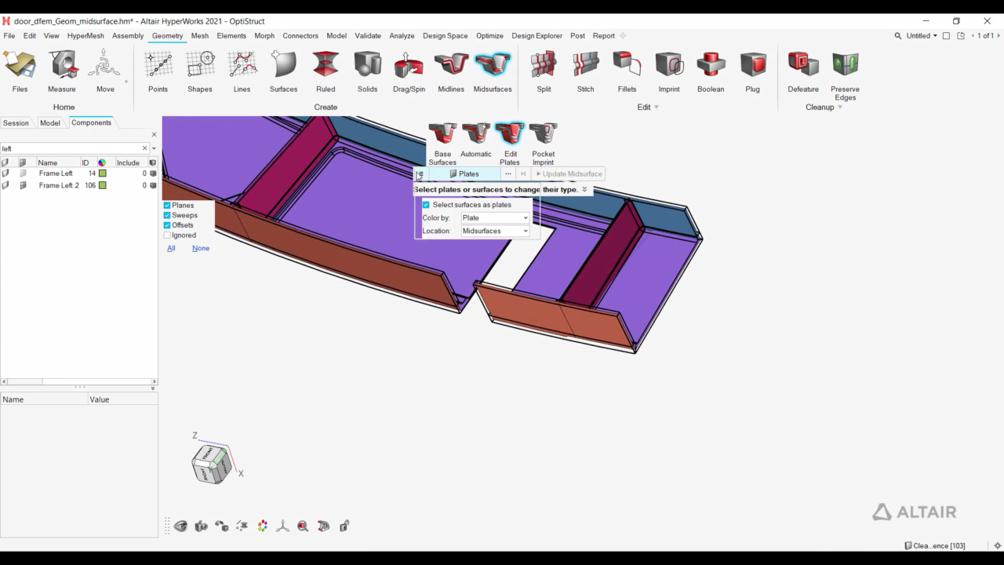Open the browser search options arrow
The width and height of the screenshot is (1004, 565).
(x=154, y=148)
